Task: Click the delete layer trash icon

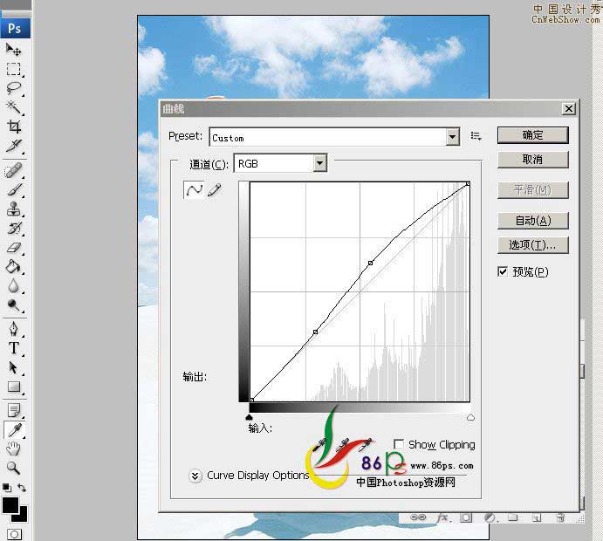Action: pyautogui.click(x=560, y=518)
